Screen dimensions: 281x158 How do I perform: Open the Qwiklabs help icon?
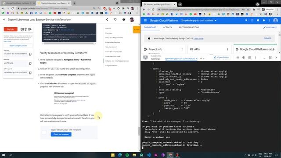[124, 19]
